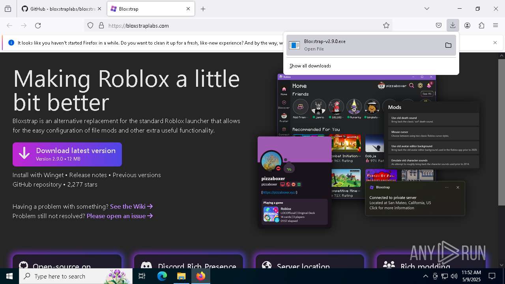Follow Please open an issue link
505x284 pixels.
pos(120,216)
